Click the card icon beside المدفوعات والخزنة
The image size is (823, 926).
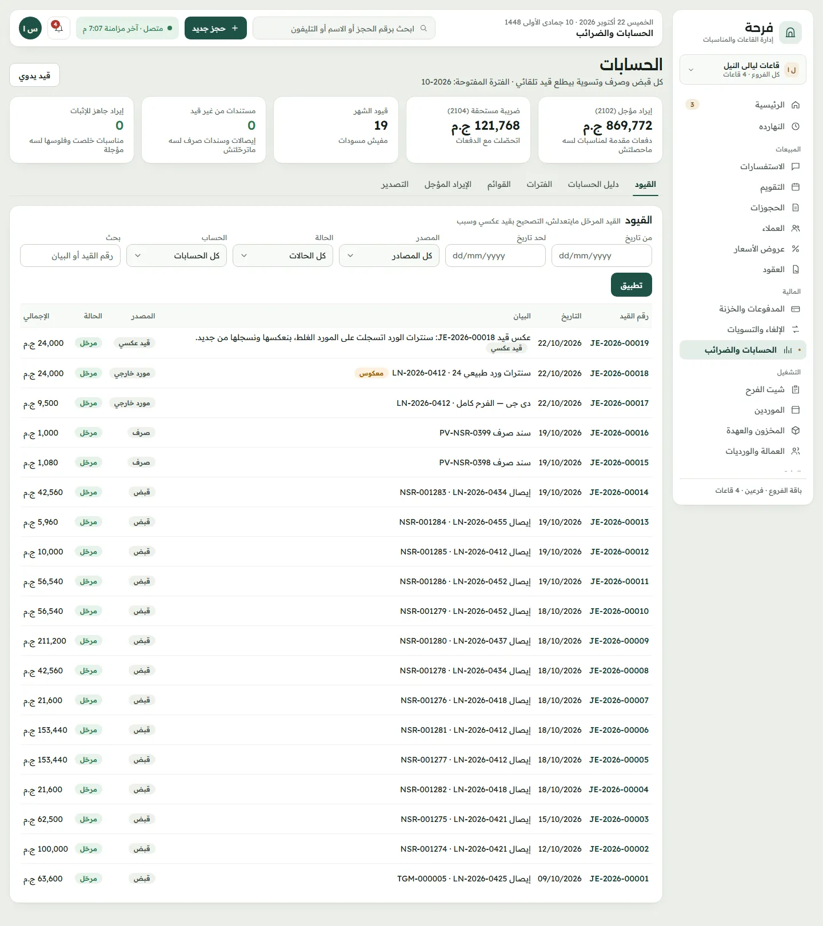coord(796,309)
